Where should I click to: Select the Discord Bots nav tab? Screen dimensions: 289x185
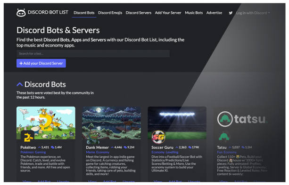84,13
